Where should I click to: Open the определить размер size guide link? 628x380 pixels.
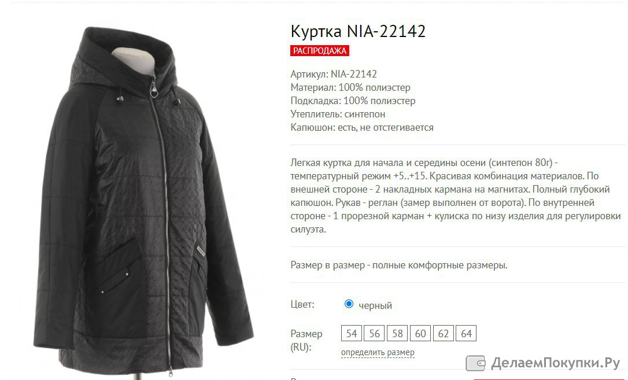[378, 352]
